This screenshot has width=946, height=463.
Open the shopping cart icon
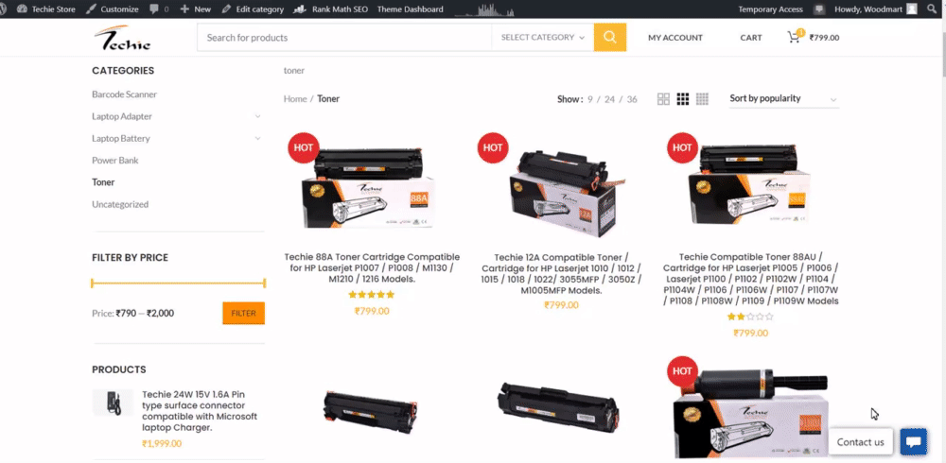click(795, 37)
